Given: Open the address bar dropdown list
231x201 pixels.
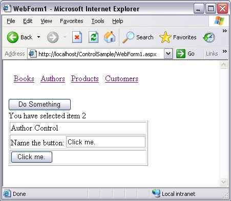Looking at the screenshot, I should tap(168, 54).
